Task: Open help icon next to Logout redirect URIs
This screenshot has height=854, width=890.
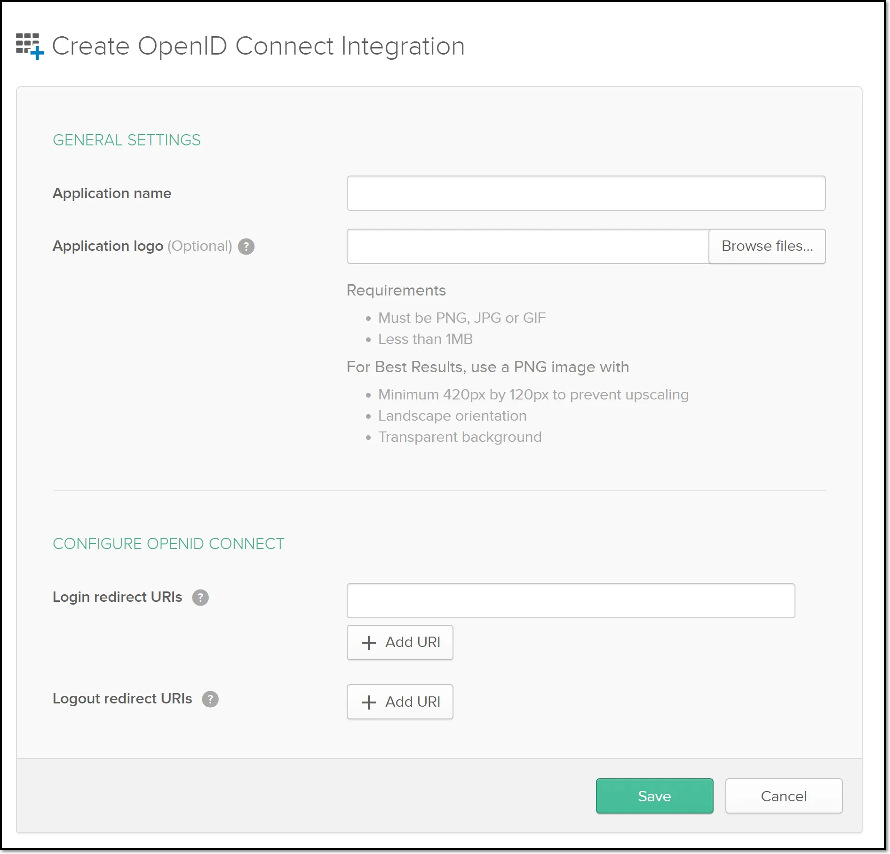Action: click(x=210, y=699)
